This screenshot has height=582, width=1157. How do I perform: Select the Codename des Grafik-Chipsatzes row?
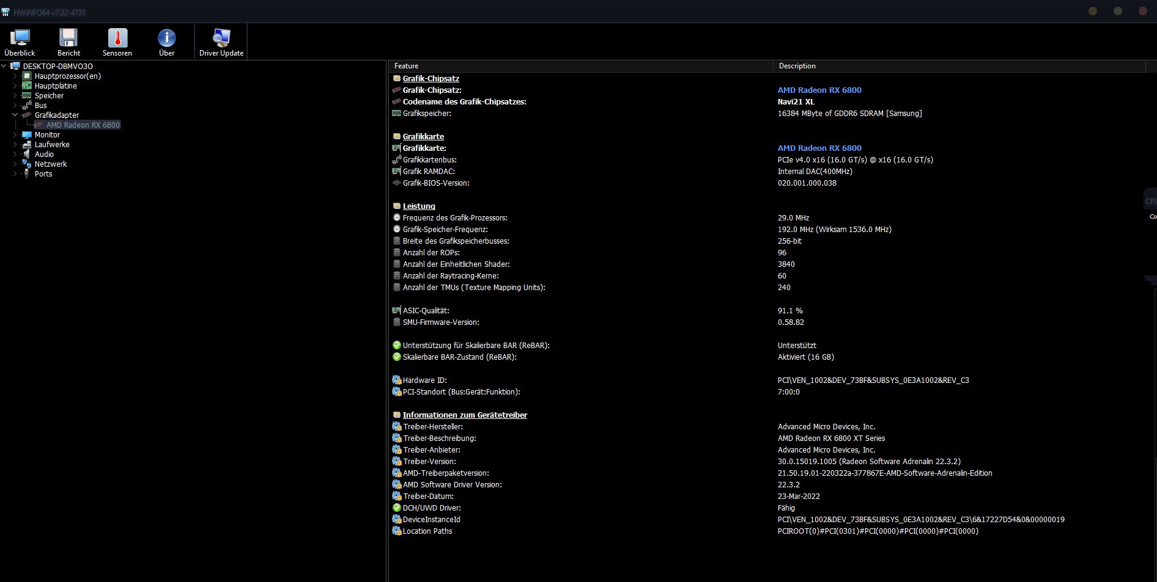click(768, 102)
